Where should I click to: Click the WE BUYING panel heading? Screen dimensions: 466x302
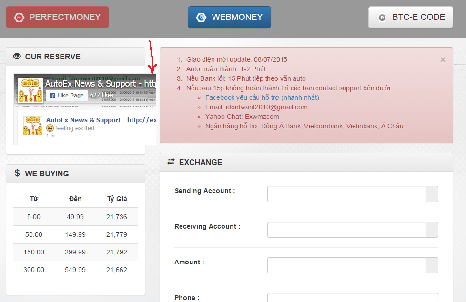click(47, 174)
